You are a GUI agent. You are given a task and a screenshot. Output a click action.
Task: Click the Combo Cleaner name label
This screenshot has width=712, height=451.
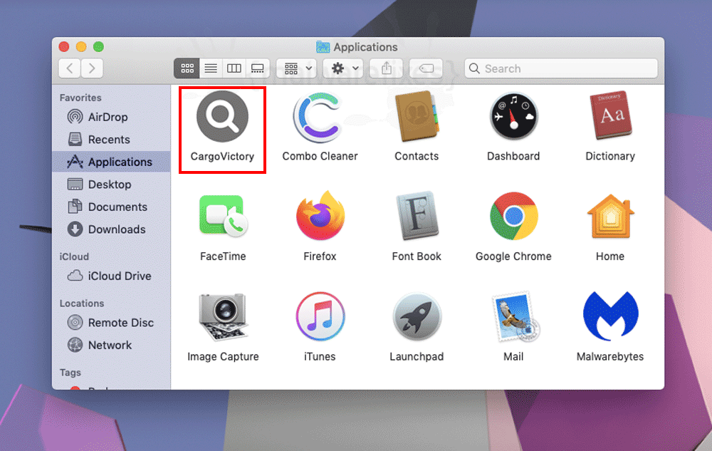point(320,156)
